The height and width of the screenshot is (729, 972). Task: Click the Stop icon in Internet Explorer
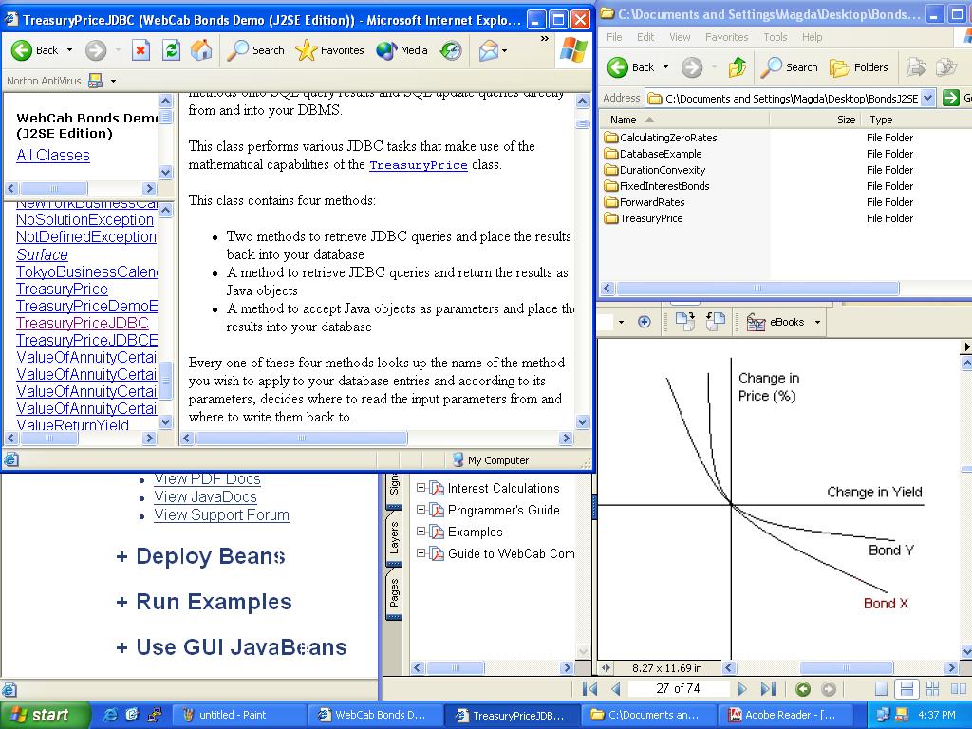(x=140, y=50)
